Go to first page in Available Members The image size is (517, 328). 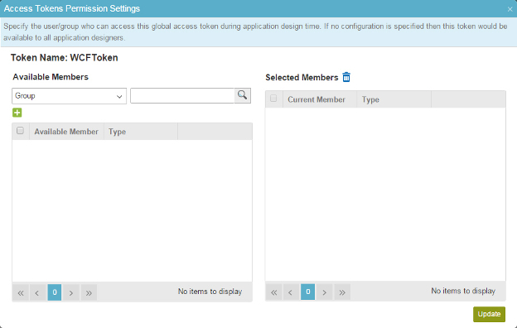coord(21,292)
